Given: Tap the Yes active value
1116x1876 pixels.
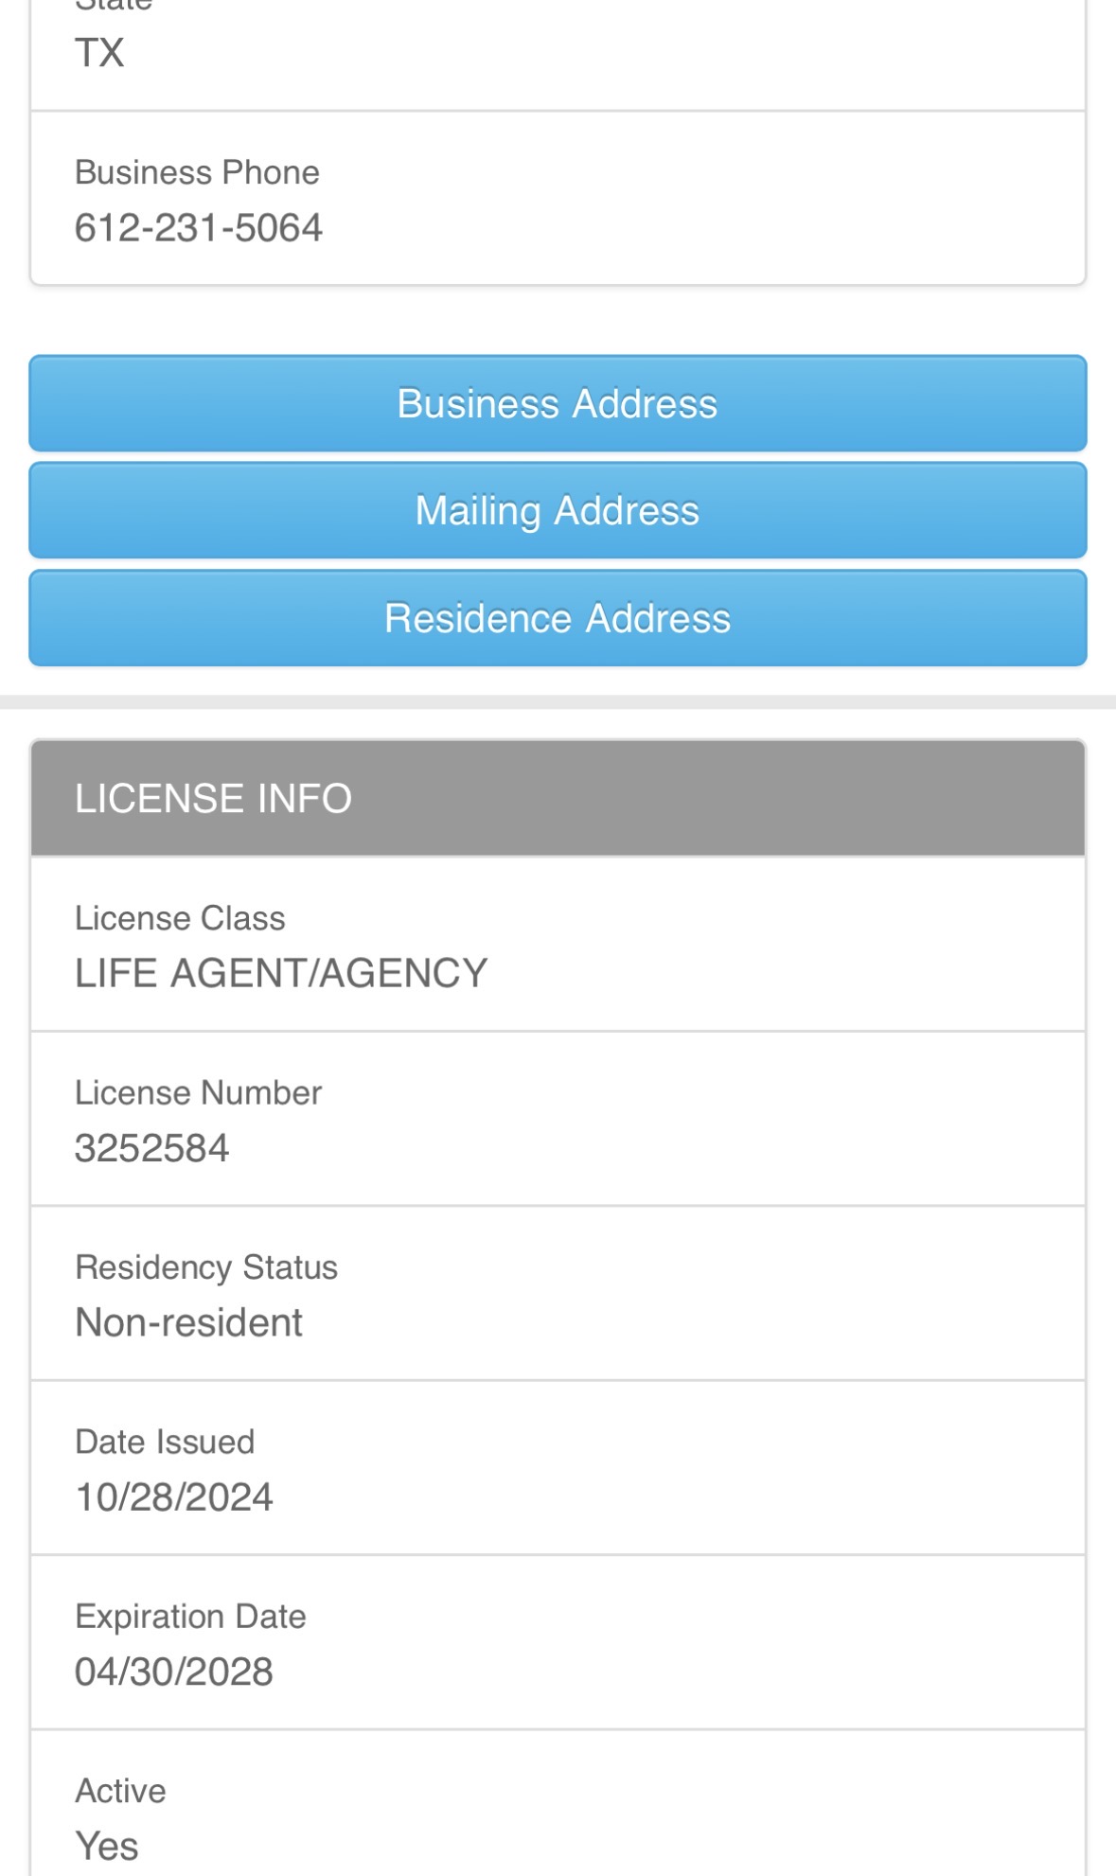Looking at the screenshot, I should (x=106, y=1847).
